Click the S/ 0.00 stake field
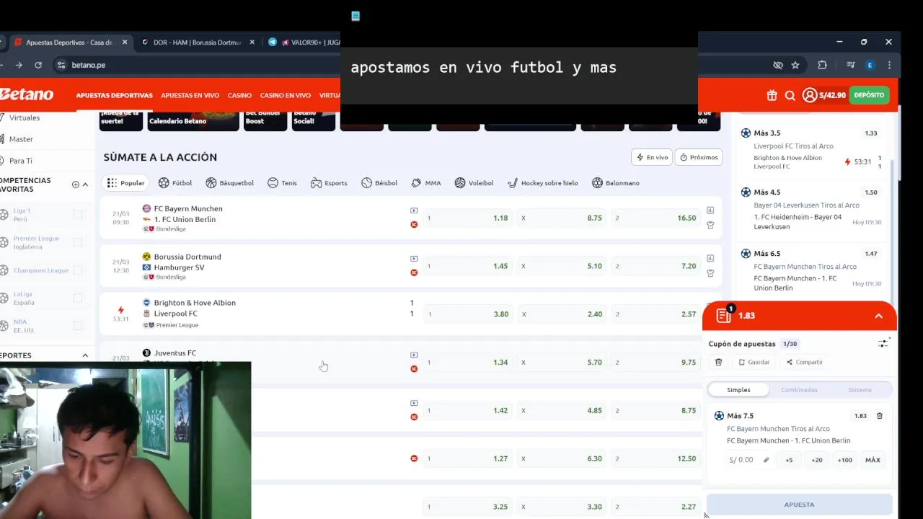This screenshot has height=519, width=923. tap(749, 460)
